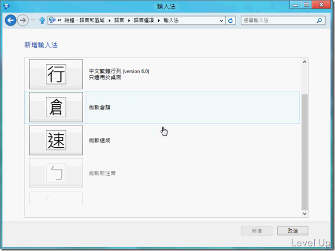Click the 行 icon thumbnail
335x251 pixels.
tap(56, 74)
